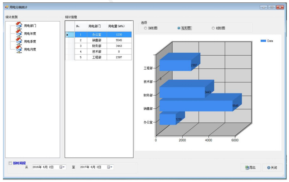This screenshot has height=182, width=289.
Task: Click the 1230 value cell
Action: (x=119, y=35)
